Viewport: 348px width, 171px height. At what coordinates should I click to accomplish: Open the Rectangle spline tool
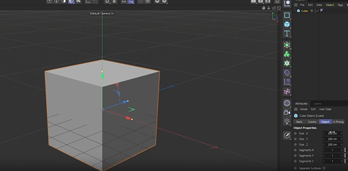tap(287, 15)
